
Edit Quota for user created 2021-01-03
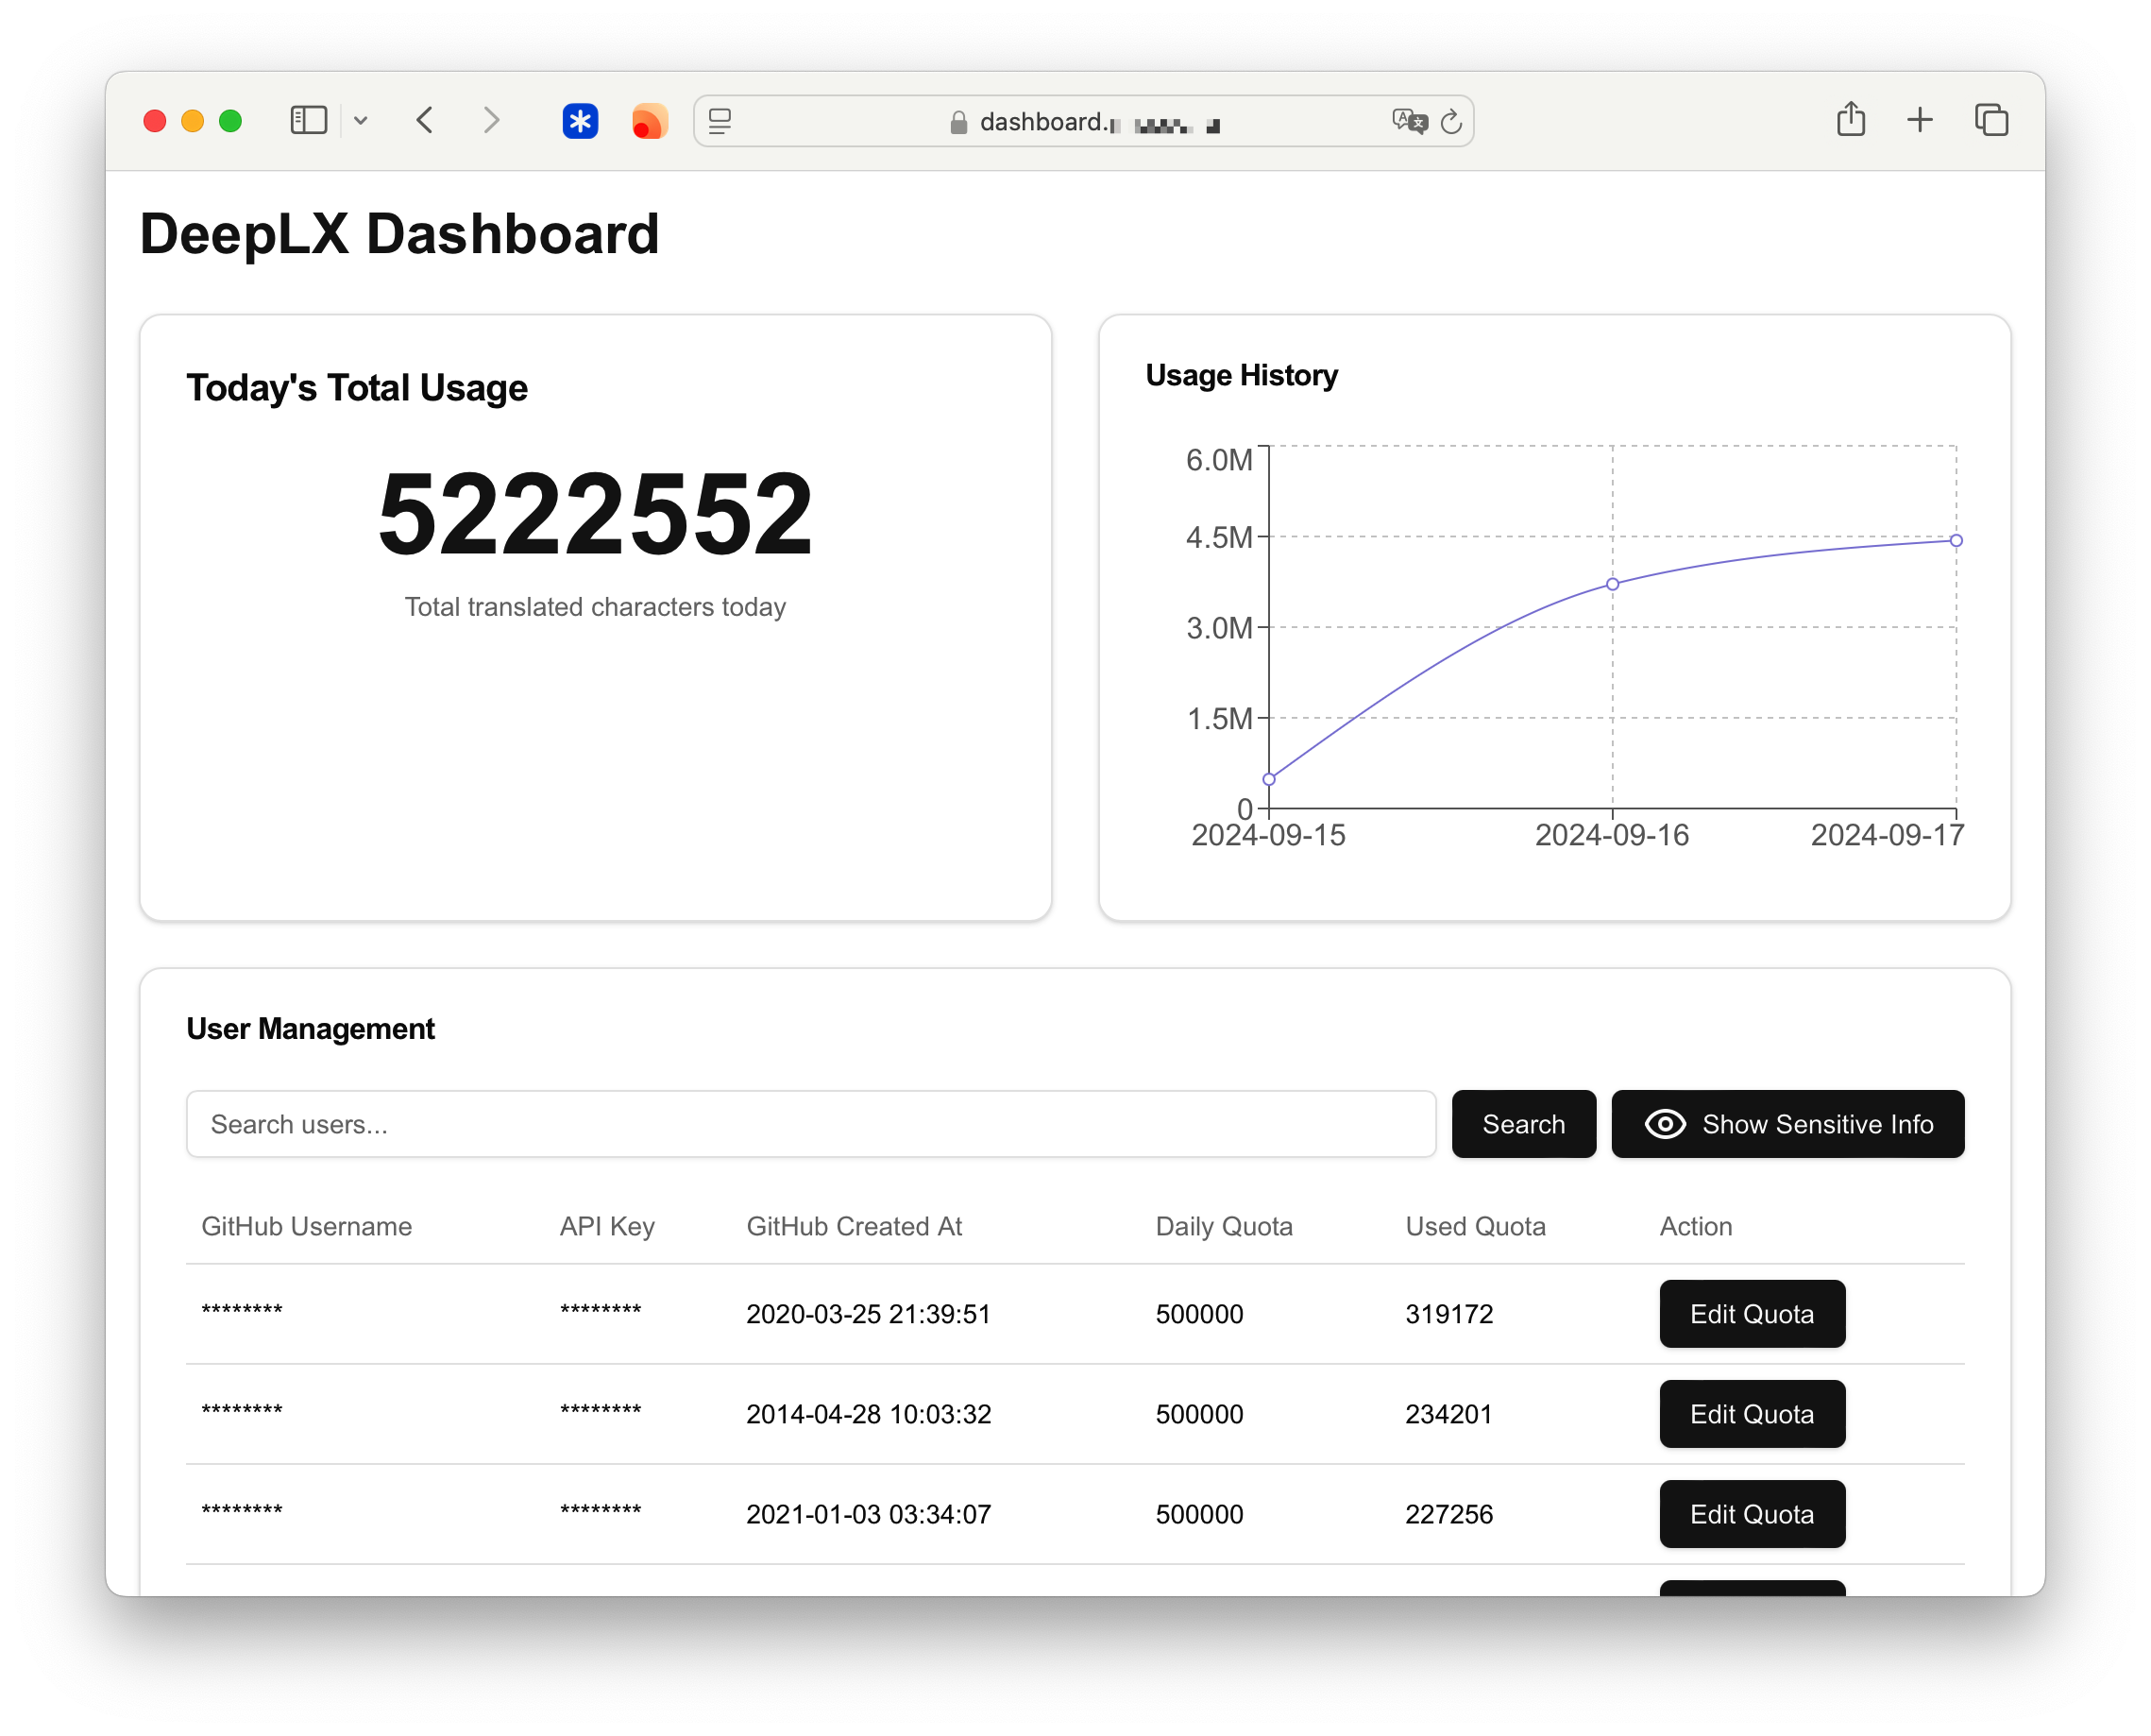[x=1752, y=1514]
